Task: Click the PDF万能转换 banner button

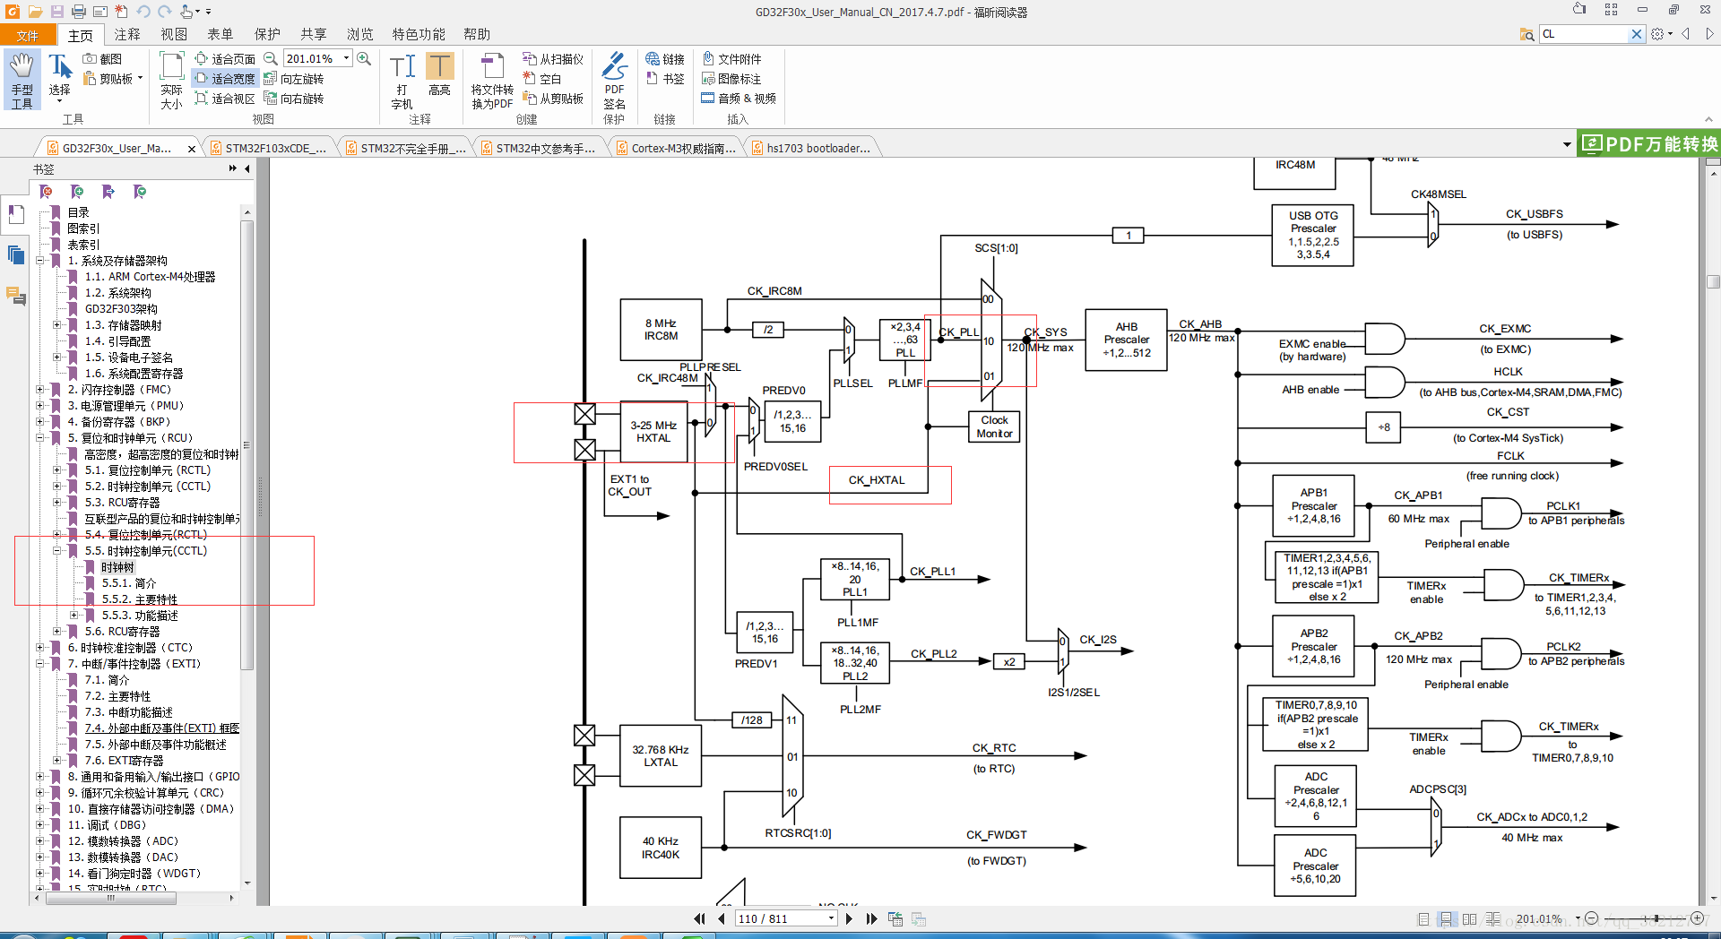Action: click(1648, 143)
